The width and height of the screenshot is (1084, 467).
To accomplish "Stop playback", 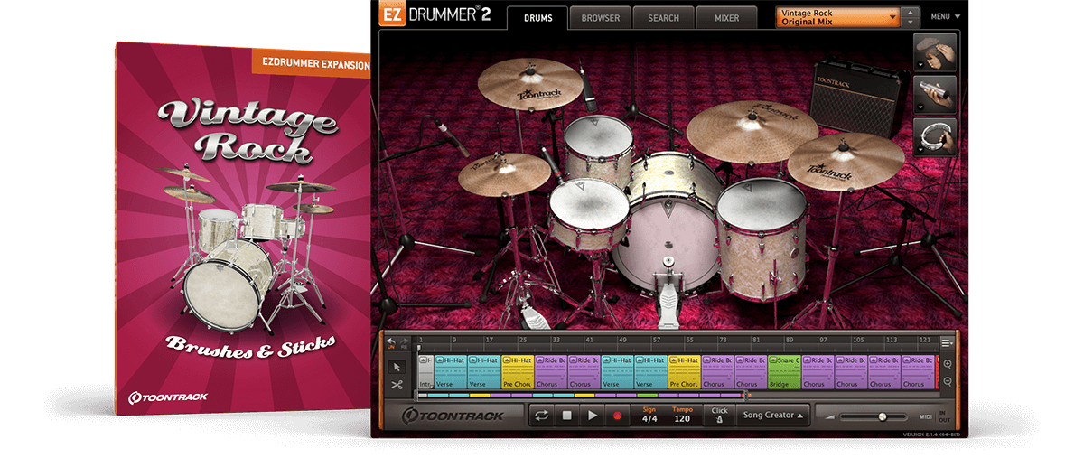I will coord(567,416).
